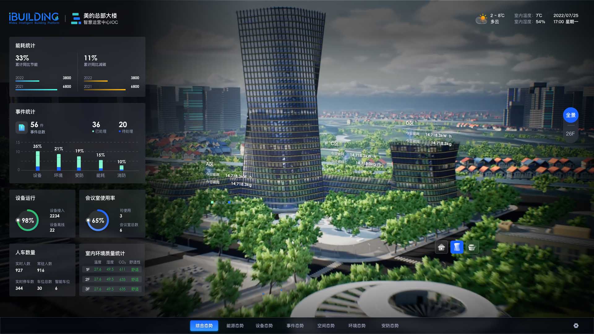This screenshot has height=334, width=594.
Task: Click the 设备 bar in event chart
Action: pyautogui.click(x=38, y=161)
